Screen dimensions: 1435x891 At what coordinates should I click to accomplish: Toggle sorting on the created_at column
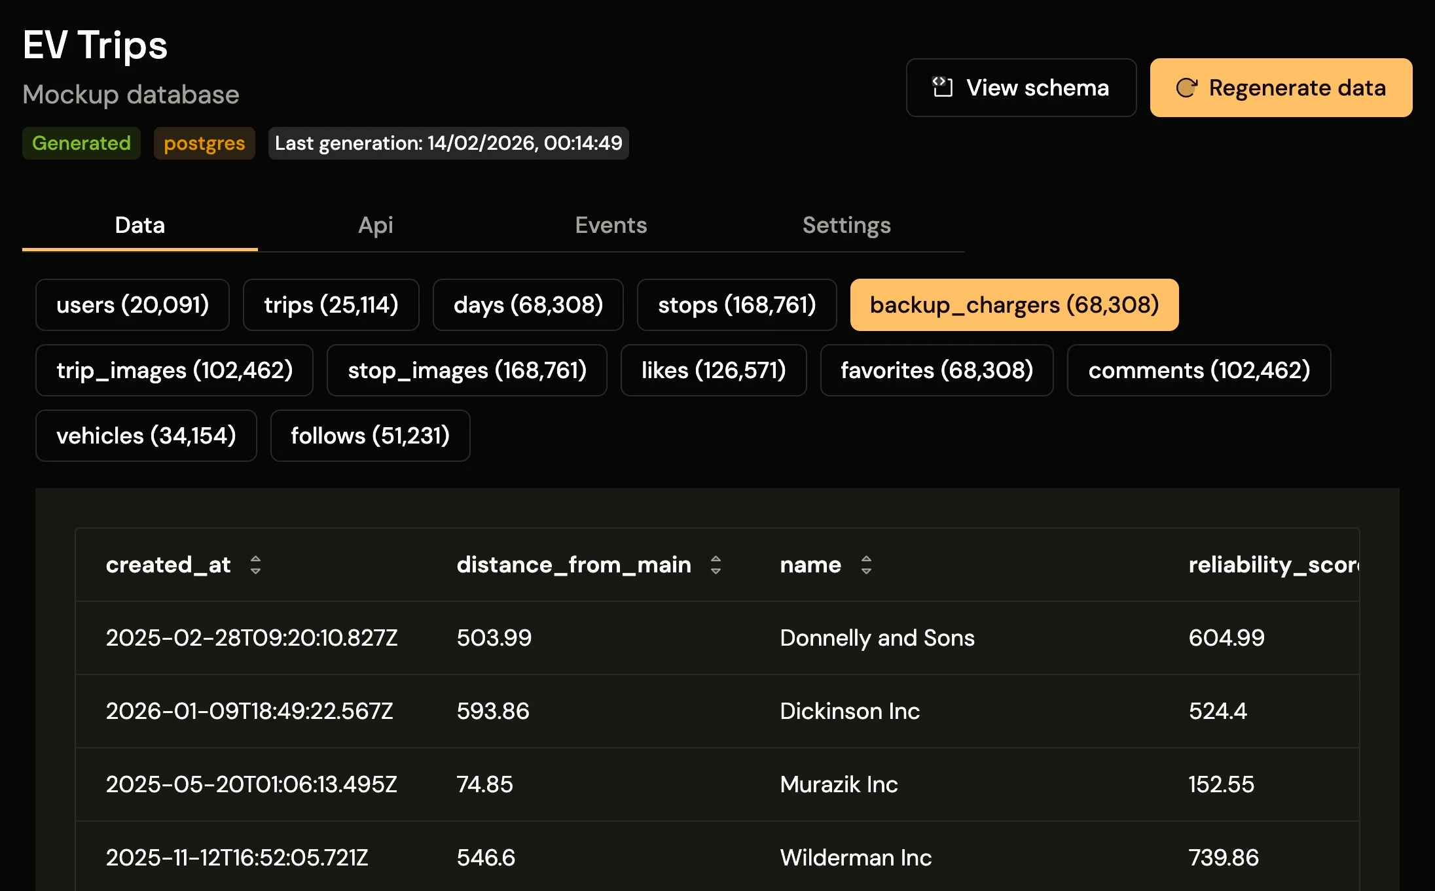click(255, 565)
